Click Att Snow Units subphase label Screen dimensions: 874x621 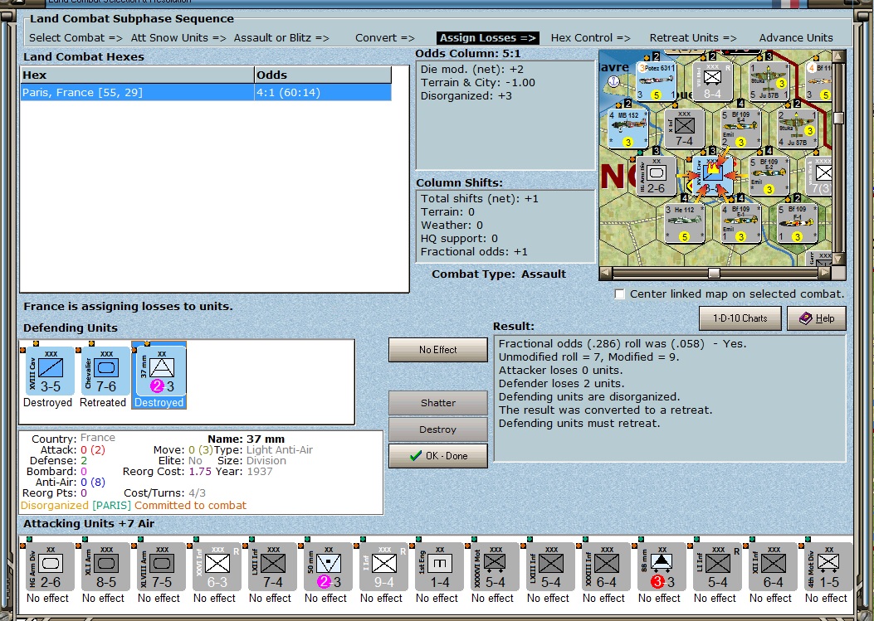(x=178, y=38)
